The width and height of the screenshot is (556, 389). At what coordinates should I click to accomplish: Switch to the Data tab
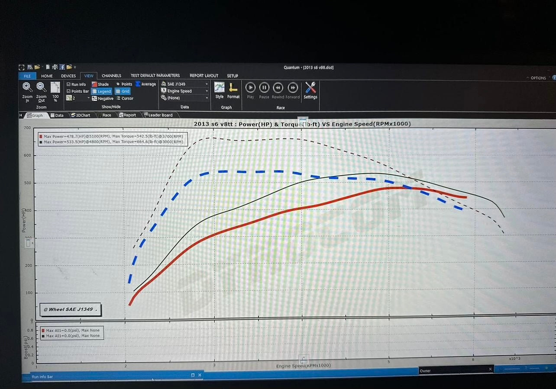(x=58, y=115)
